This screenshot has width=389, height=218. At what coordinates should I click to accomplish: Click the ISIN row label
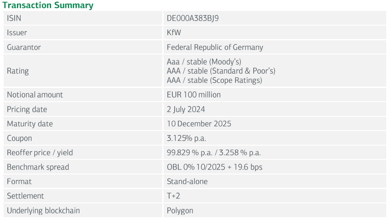14,18
